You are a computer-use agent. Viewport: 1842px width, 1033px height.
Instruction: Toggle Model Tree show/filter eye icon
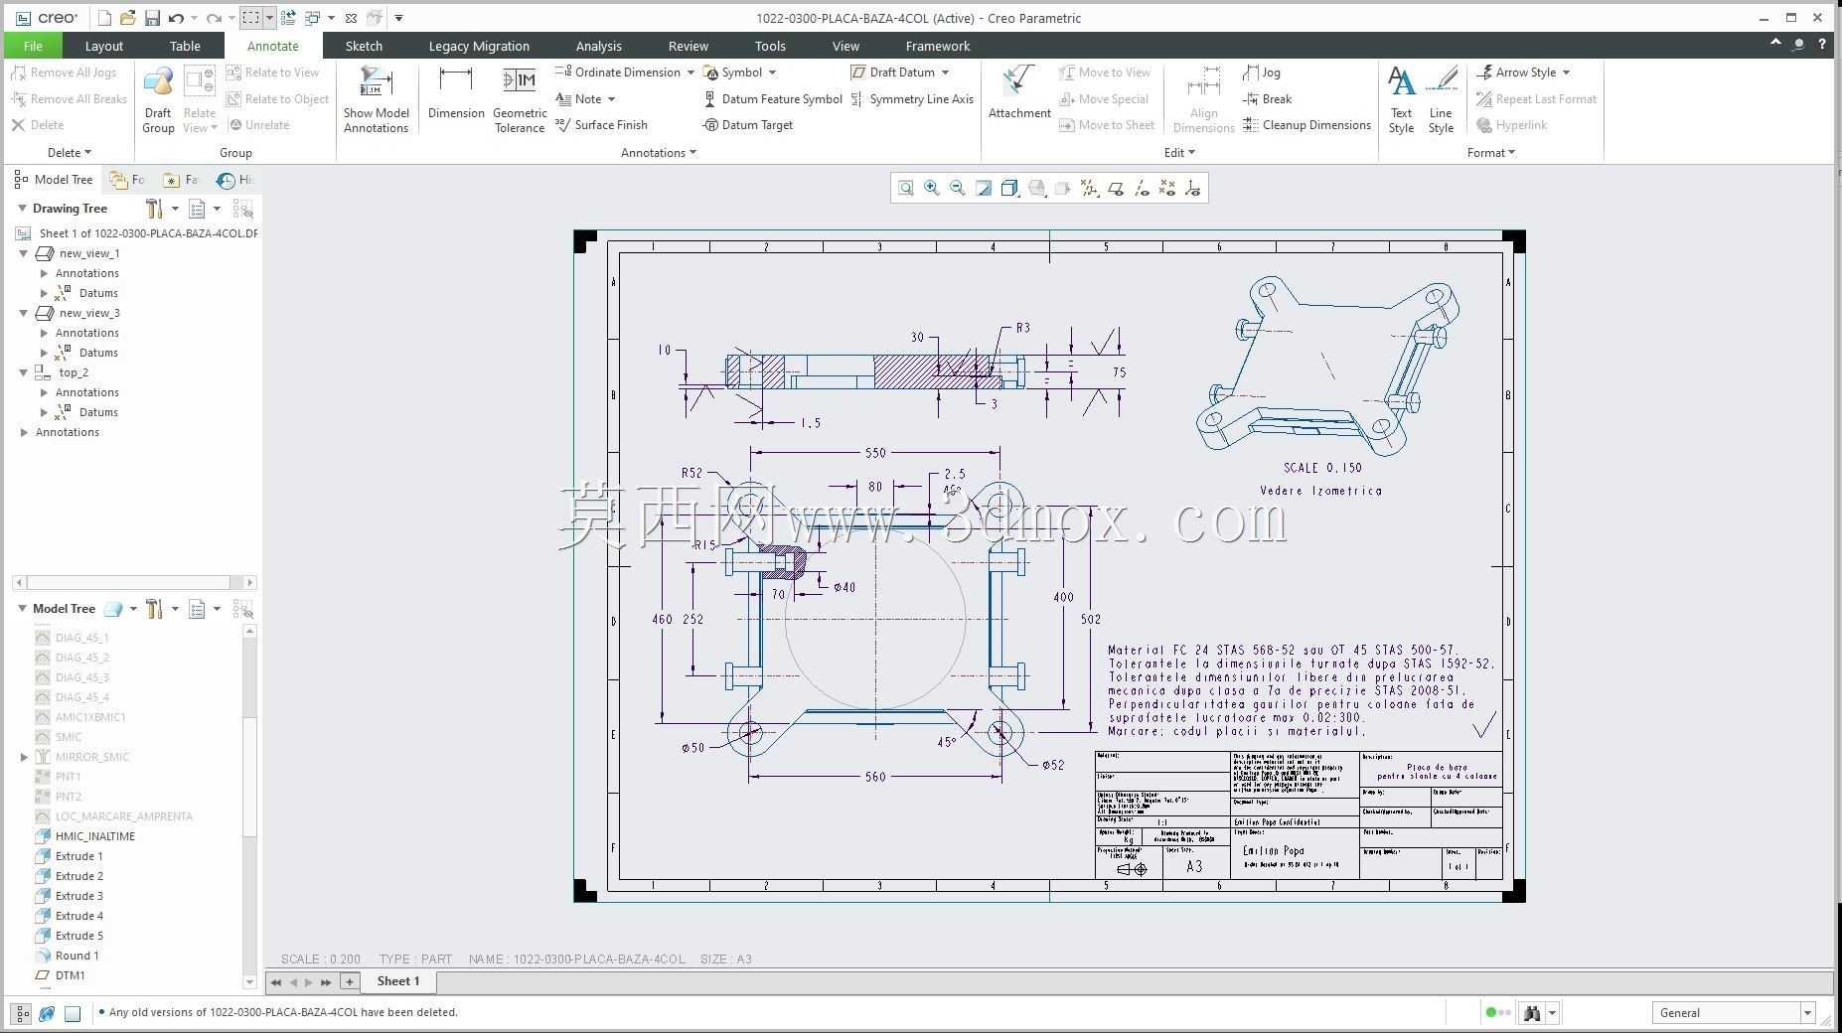pyautogui.click(x=242, y=609)
